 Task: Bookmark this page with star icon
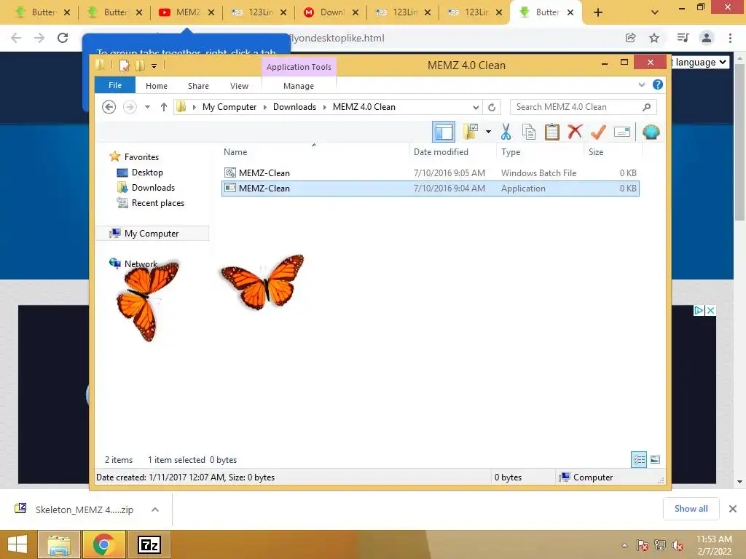pyautogui.click(x=654, y=38)
